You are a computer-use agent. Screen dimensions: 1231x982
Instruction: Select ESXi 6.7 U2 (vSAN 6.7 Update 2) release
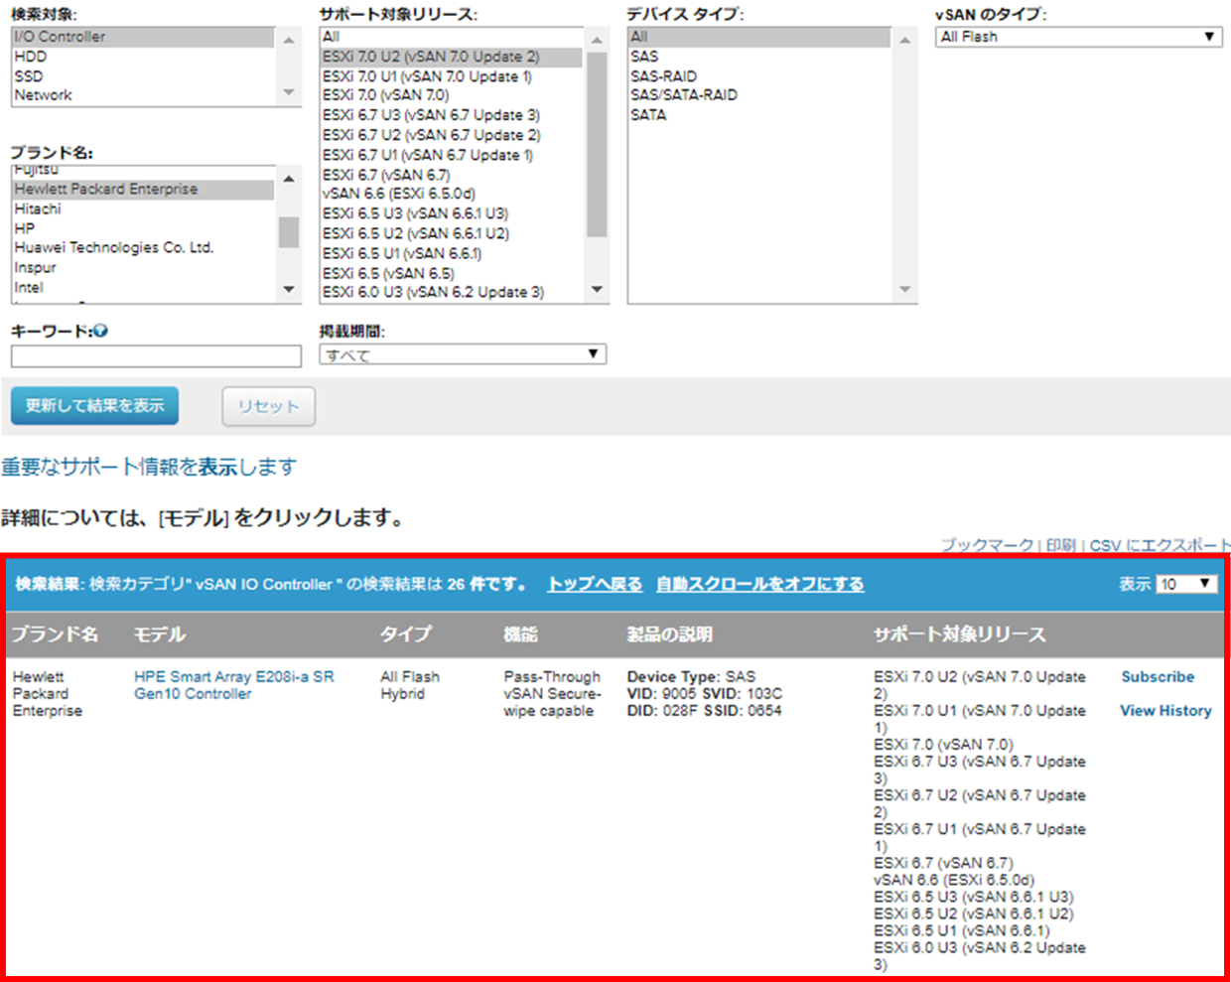pos(452,135)
